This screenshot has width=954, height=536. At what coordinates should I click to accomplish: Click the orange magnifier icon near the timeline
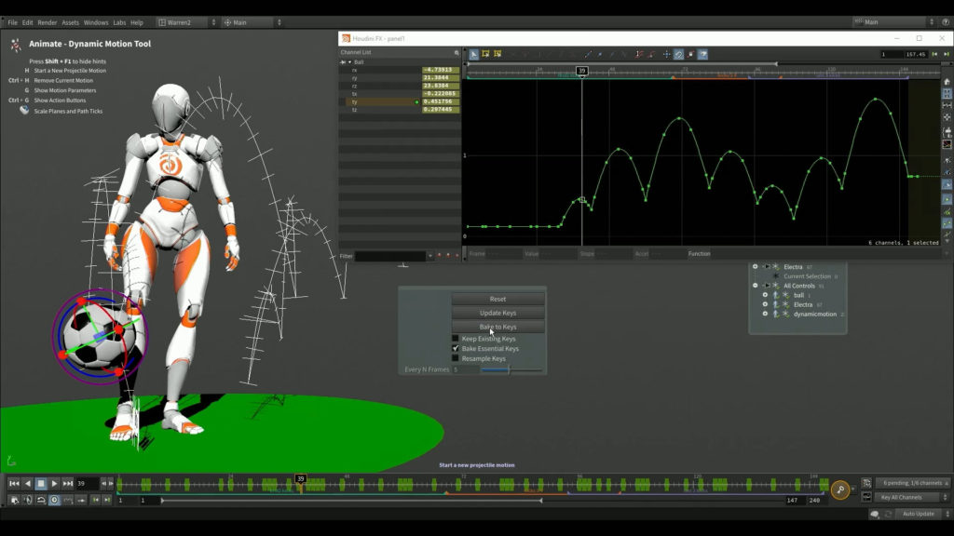840,489
